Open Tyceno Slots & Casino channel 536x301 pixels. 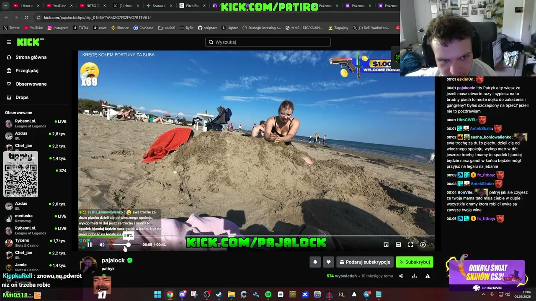36,243
